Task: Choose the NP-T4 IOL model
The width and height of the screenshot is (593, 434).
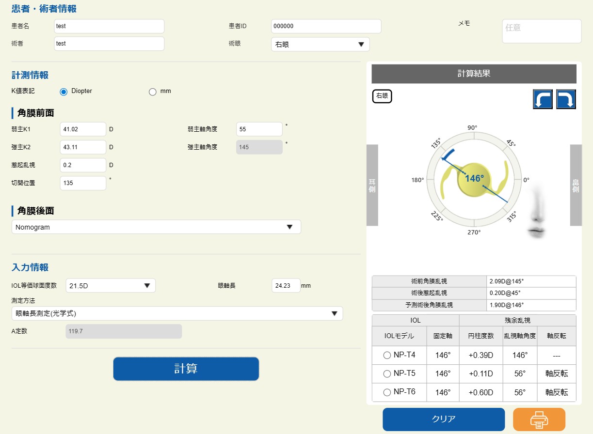Action: 387,355
